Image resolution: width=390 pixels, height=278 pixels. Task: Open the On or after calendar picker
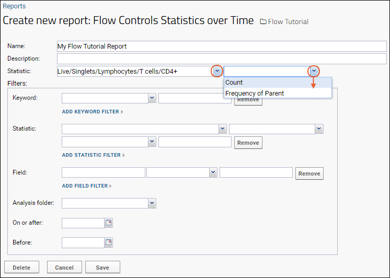pos(108,223)
